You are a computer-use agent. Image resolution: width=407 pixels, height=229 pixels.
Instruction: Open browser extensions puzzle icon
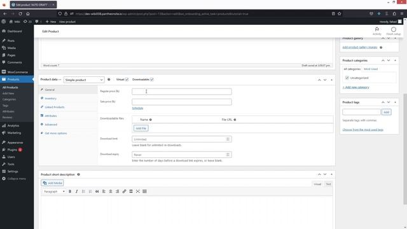tap(394, 14)
